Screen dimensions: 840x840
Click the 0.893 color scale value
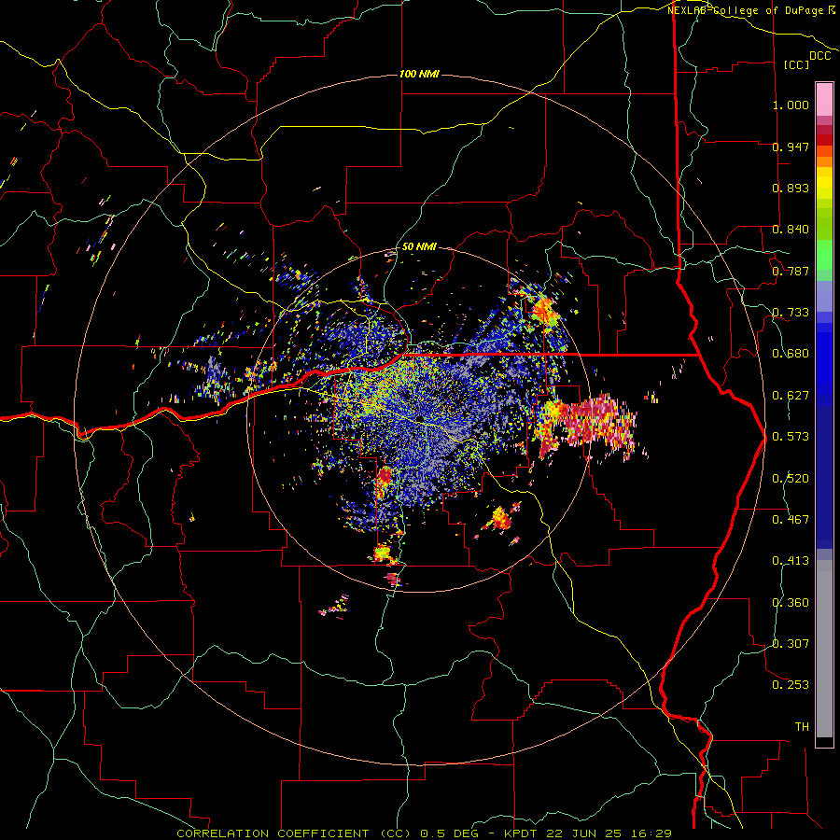(791, 188)
